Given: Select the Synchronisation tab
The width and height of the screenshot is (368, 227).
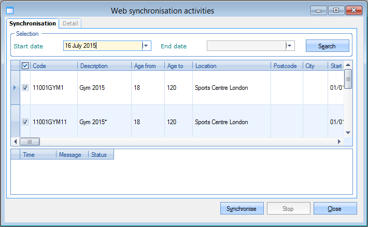Looking at the screenshot, I should [x=33, y=23].
